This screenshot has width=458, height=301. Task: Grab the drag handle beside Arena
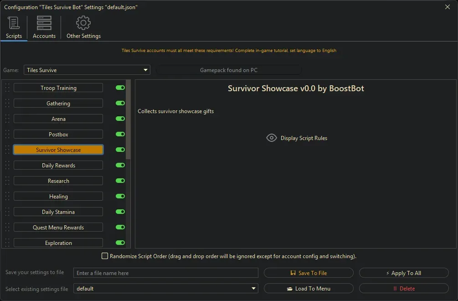click(7, 119)
